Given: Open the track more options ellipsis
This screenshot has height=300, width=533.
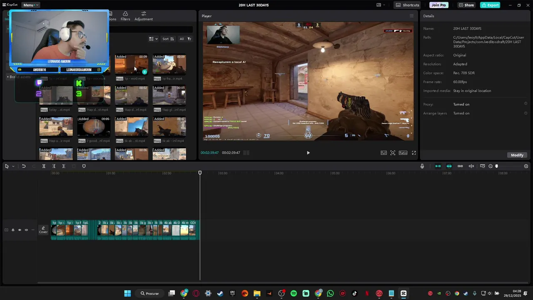Looking at the screenshot, I should pos(33,230).
